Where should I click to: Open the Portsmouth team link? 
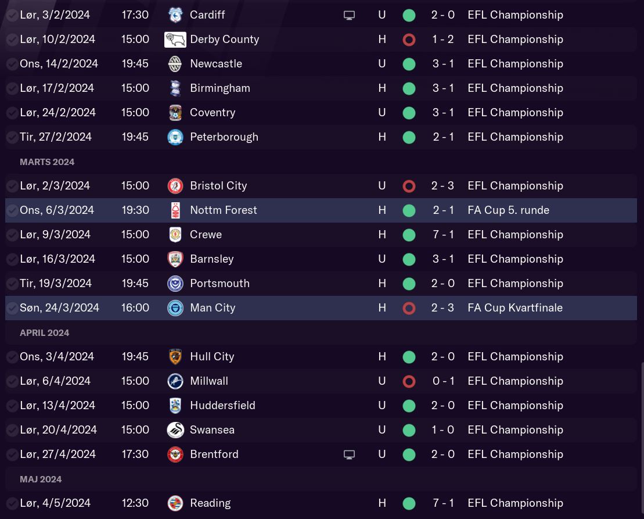[x=220, y=284]
